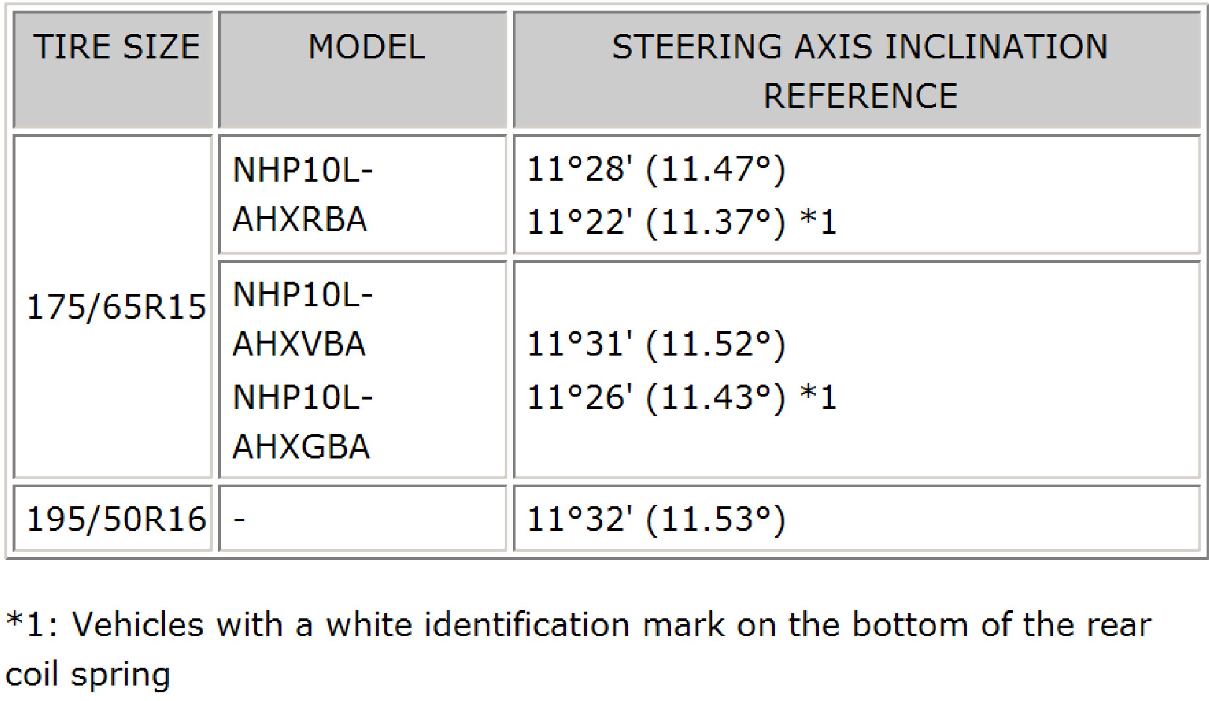Click the *1 marker beside 11.43°
Image resolution: width=1209 pixels, height=701 pixels.
pyautogui.click(x=818, y=397)
